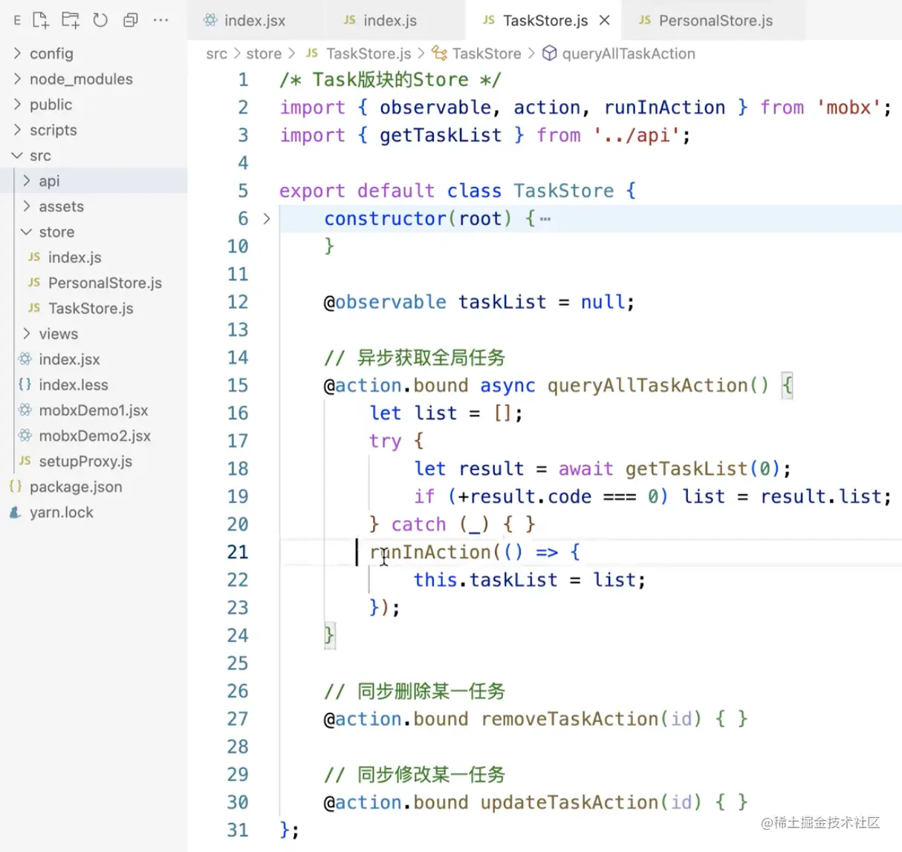Click the 'mobx' string on line 2
This screenshot has height=852, width=902.
point(848,108)
